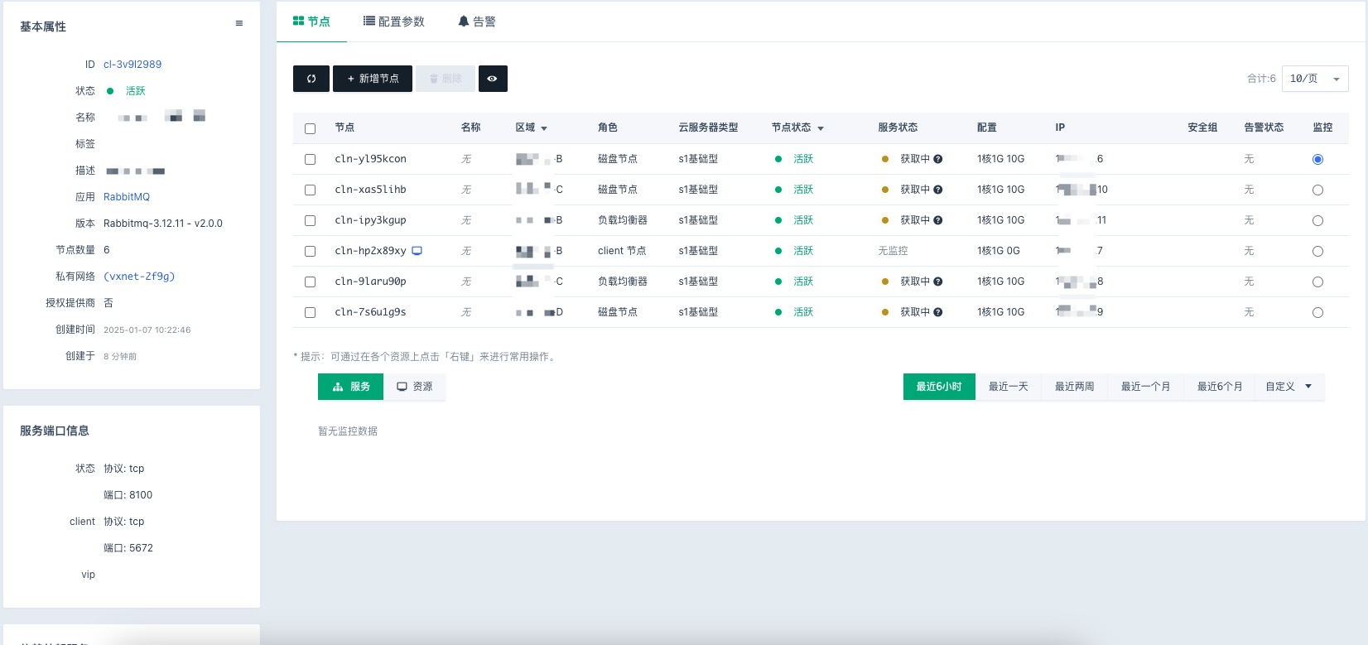Click the refresh icon button
This screenshot has width=1368, height=645.
311,79
